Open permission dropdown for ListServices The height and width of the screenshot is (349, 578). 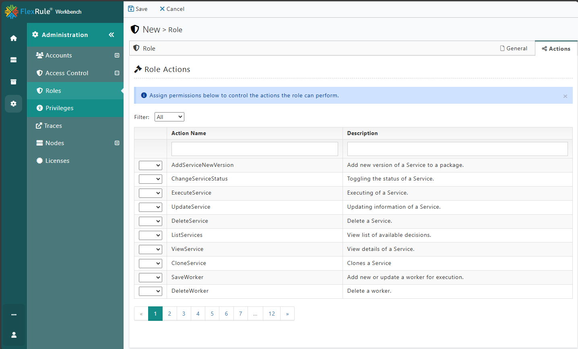click(x=151, y=235)
